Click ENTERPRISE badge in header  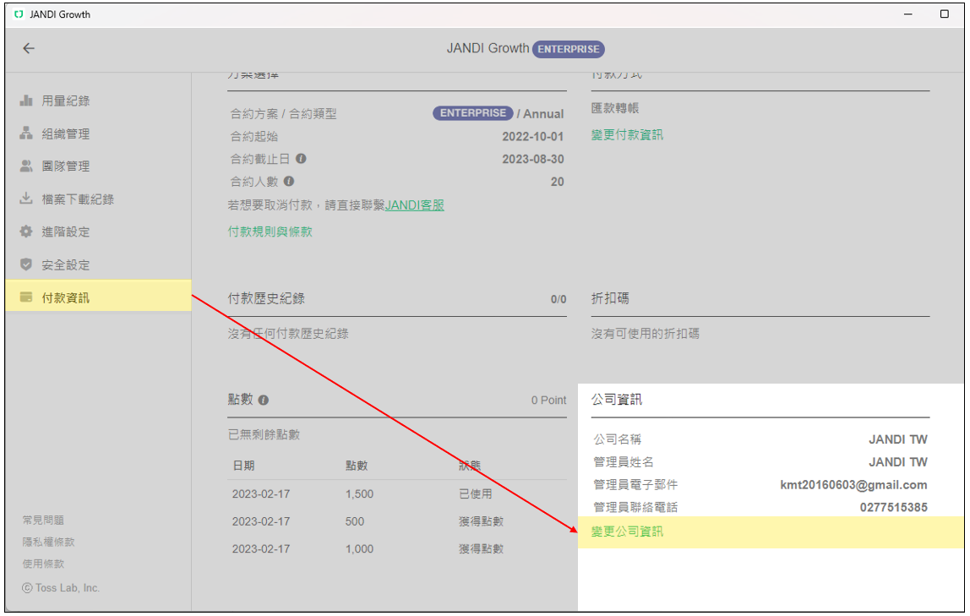tap(568, 49)
